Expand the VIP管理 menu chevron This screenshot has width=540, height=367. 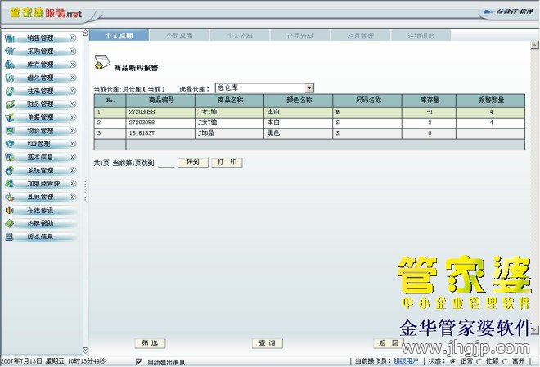(73, 144)
